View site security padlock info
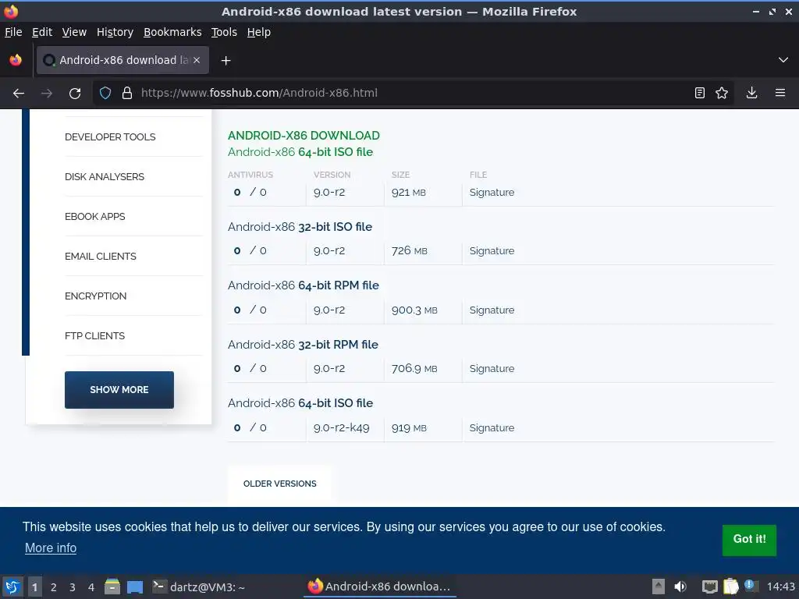 click(127, 94)
